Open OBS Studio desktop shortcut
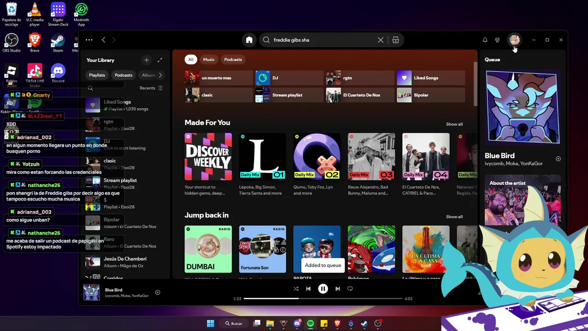 click(x=11, y=43)
